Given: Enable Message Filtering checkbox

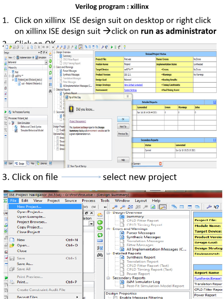Looking at the screenshot, I should click(115, 298).
